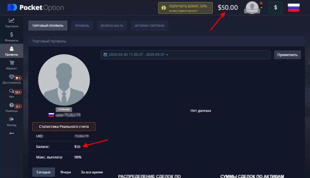Click the Баланс $50 value

[77, 147]
